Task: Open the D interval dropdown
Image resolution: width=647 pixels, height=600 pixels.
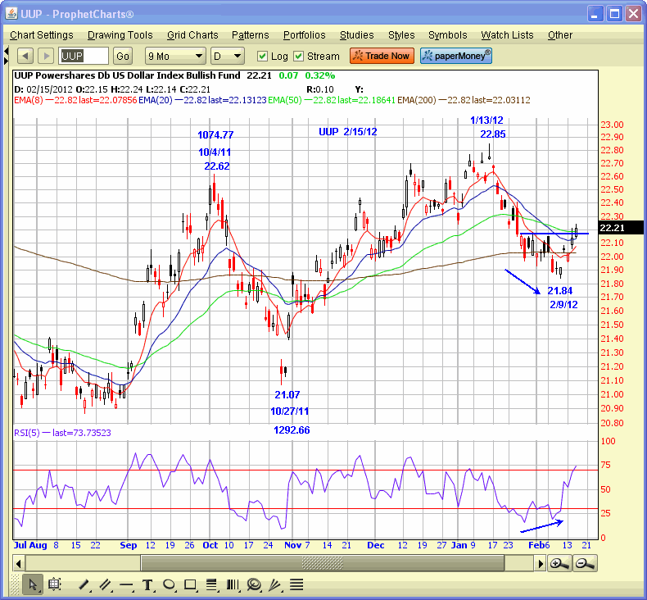Action: 227,56
